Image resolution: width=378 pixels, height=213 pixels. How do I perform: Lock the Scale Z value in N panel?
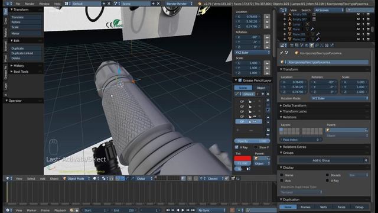pos(267,73)
